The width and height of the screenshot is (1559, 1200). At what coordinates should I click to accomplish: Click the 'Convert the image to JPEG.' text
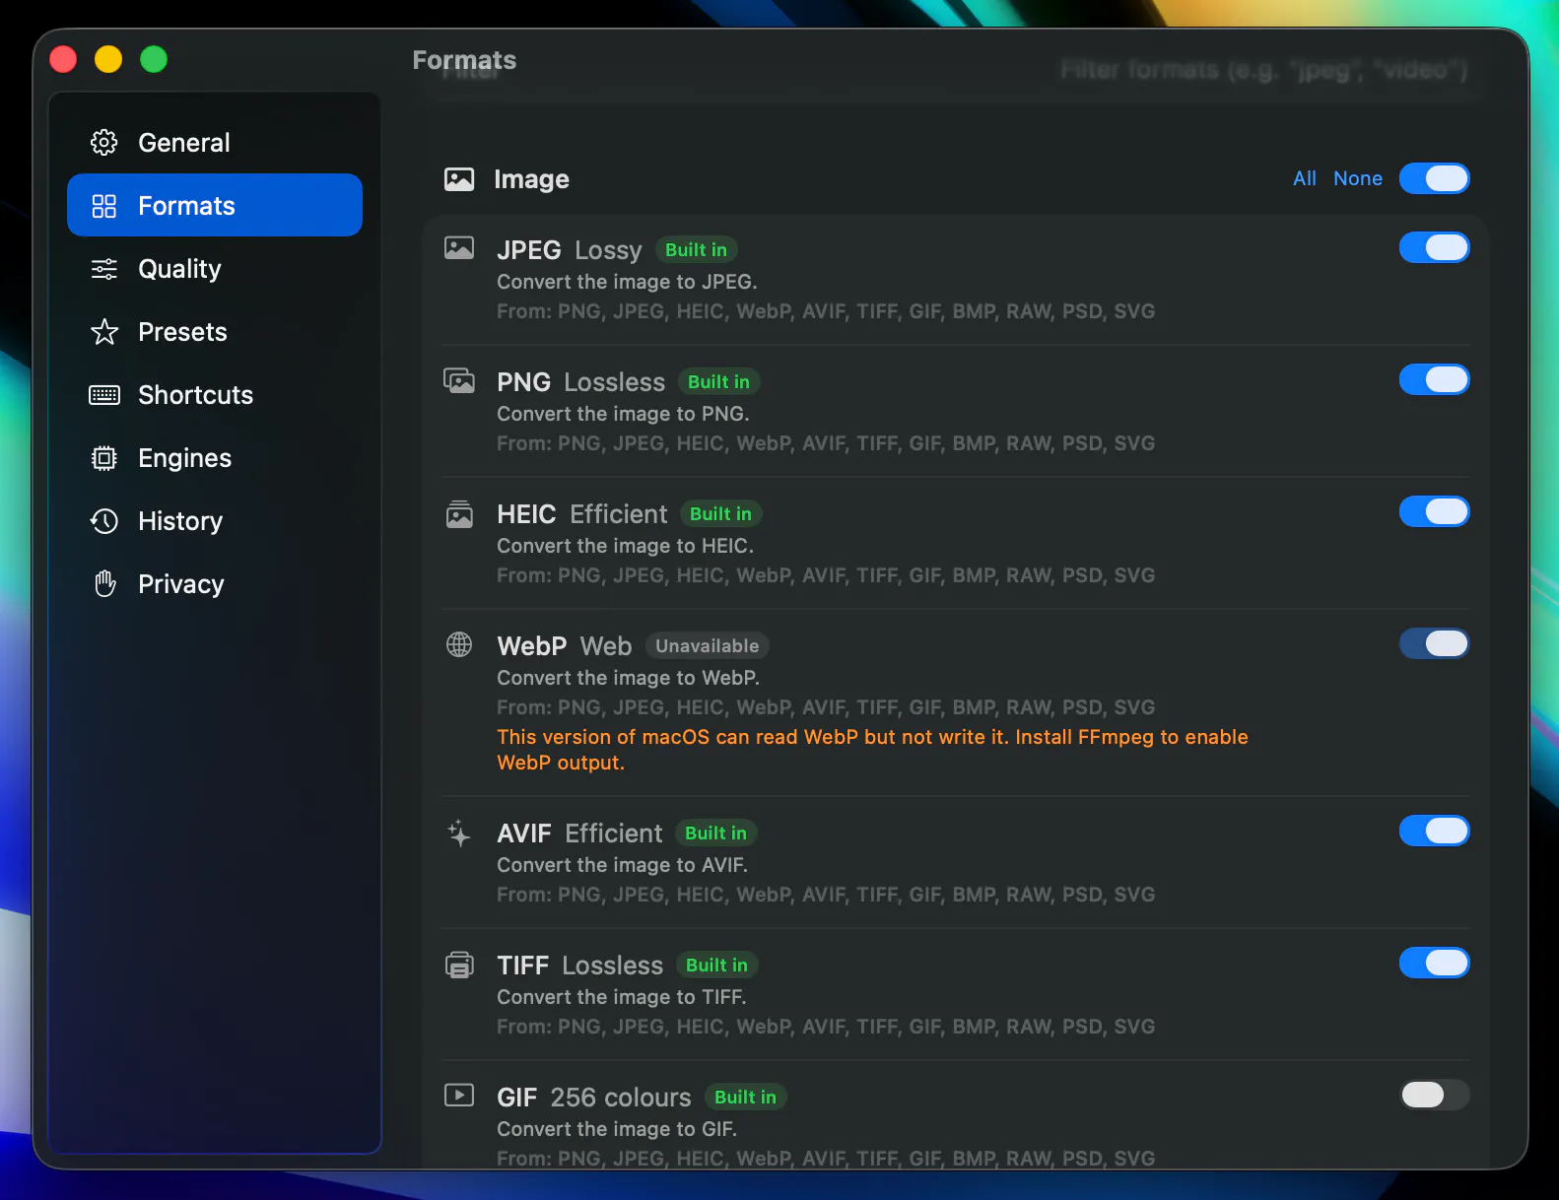tap(627, 282)
